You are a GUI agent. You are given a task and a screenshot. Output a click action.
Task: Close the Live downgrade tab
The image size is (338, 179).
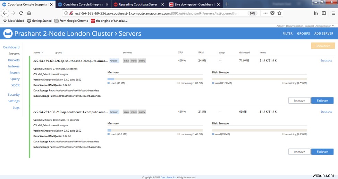(x=218, y=4)
